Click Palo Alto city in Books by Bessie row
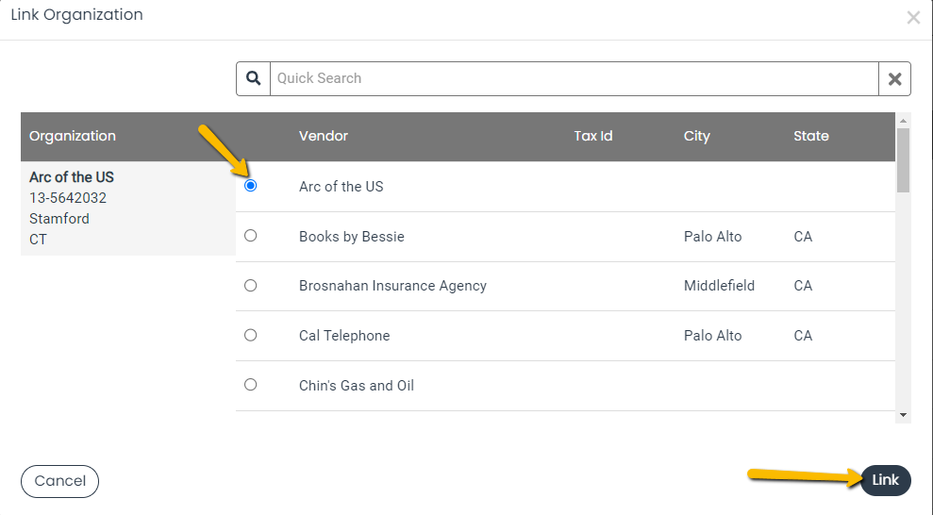This screenshot has width=933, height=515. tap(713, 237)
